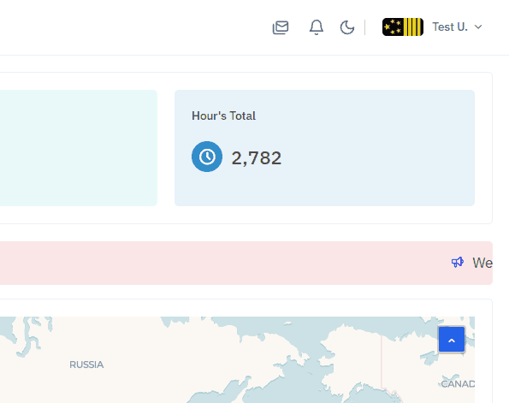Screen dimensions: 509x403
Task: Open the notifications bell
Action: (x=317, y=27)
